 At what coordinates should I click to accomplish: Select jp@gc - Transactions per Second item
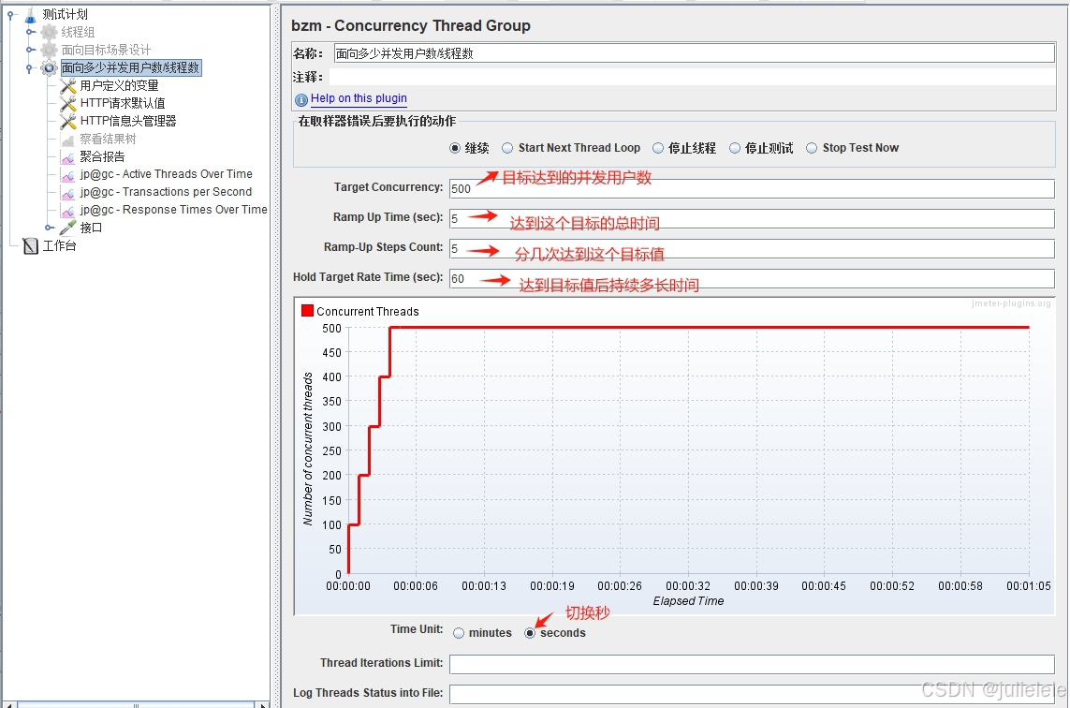[166, 192]
